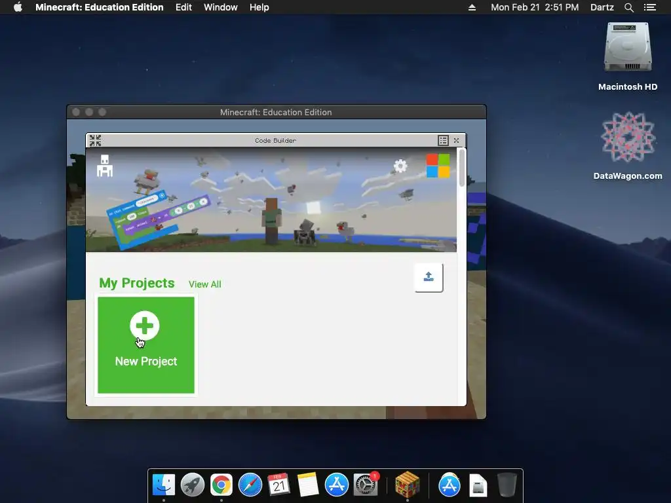
Task: Open the disk image document in Dock
Action: click(x=478, y=485)
